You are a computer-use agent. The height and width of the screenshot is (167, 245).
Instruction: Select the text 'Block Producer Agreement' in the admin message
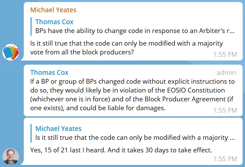(185, 99)
